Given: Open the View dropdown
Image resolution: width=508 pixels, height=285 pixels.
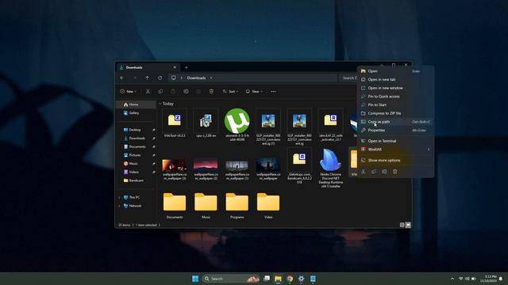Looking at the screenshot, I should [254, 92].
